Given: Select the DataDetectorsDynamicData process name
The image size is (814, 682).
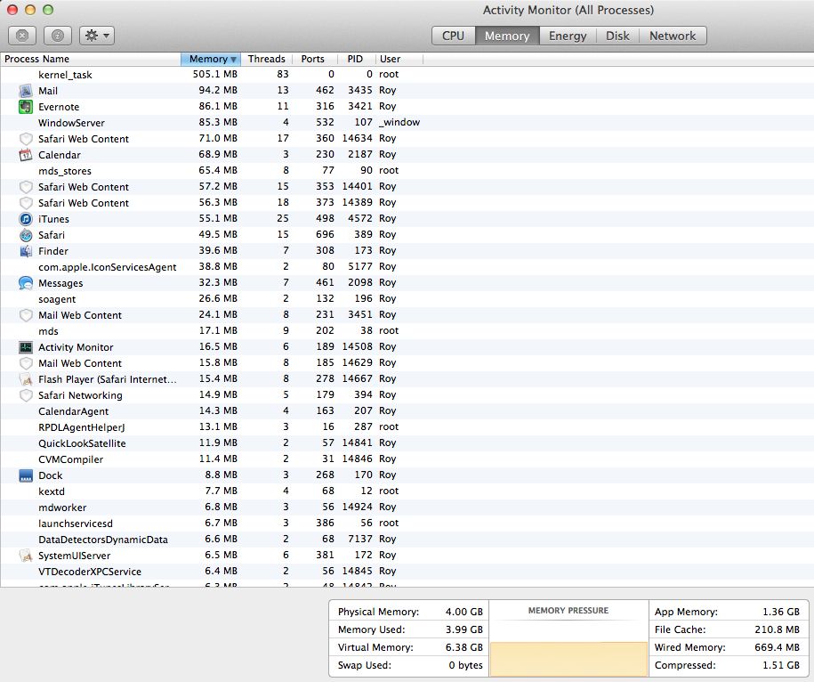Looking at the screenshot, I should pyautogui.click(x=103, y=540).
